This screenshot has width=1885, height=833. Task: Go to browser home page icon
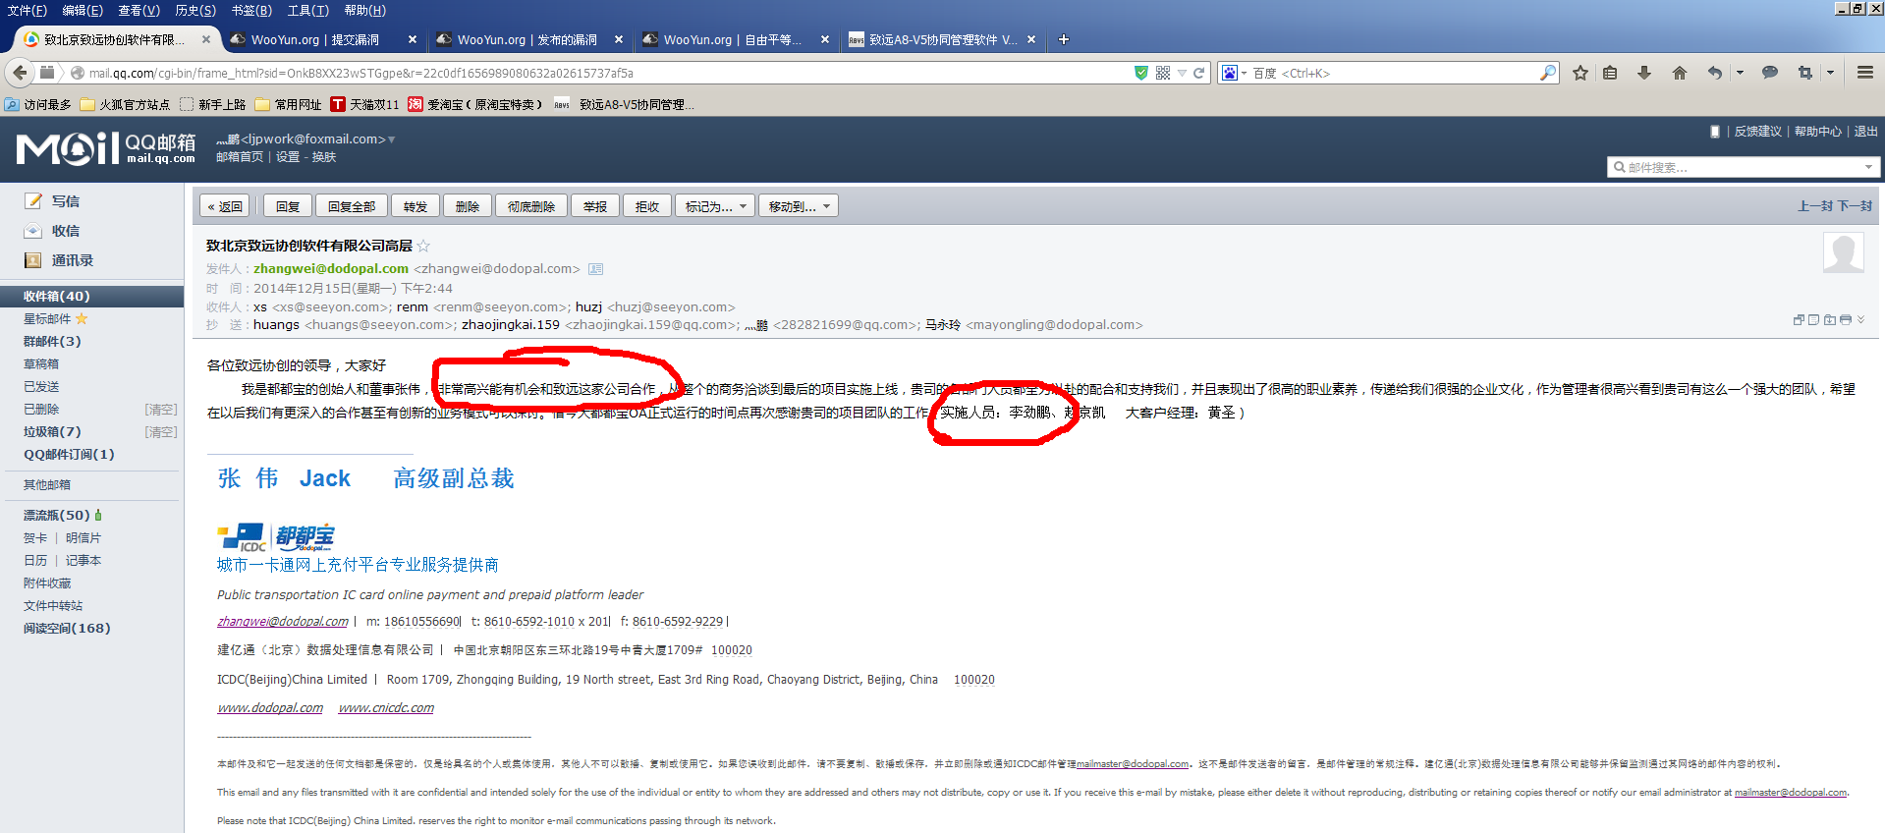[x=1680, y=73]
